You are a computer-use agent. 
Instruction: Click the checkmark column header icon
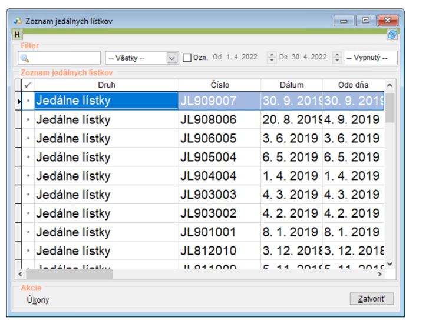(27, 85)
